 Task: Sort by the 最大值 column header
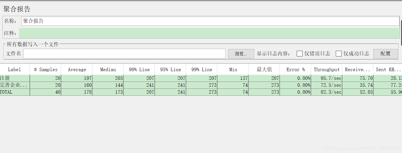click(x=264, y=69)
